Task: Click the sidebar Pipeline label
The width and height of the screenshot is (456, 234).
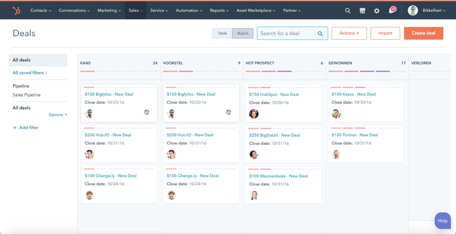Action: (x=21, y=86)
